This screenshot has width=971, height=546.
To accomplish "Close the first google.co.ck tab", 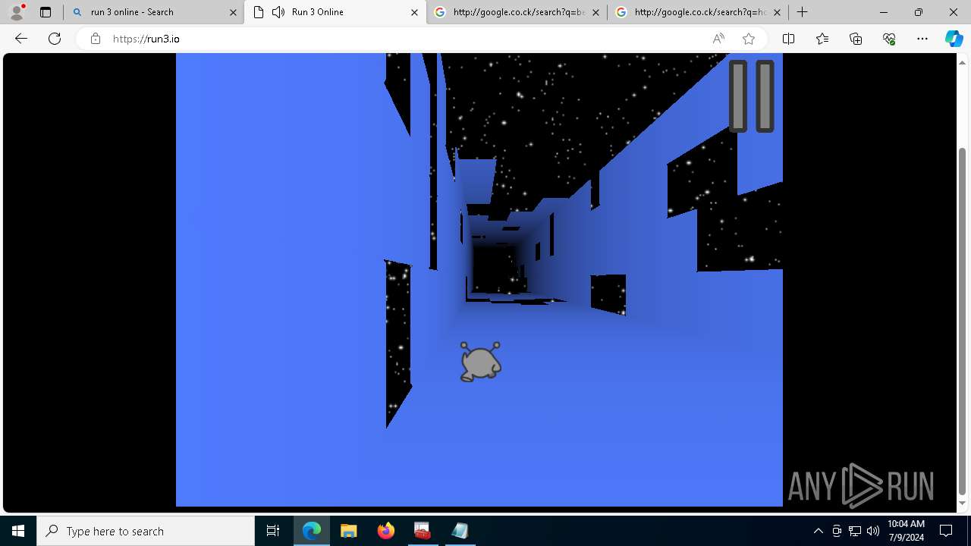I will [x=595, y=12].
